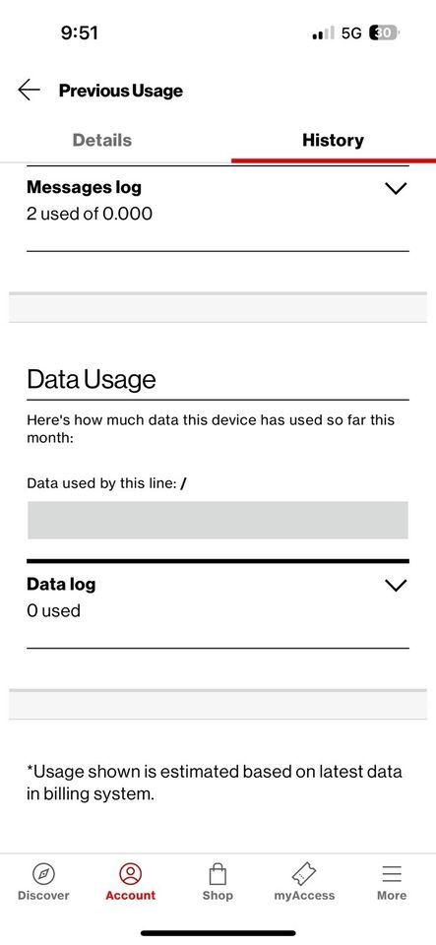This screenshot has width=436, height=945.
Task: Tap the clock time in status bar
Action: click(x=80, y=32)
